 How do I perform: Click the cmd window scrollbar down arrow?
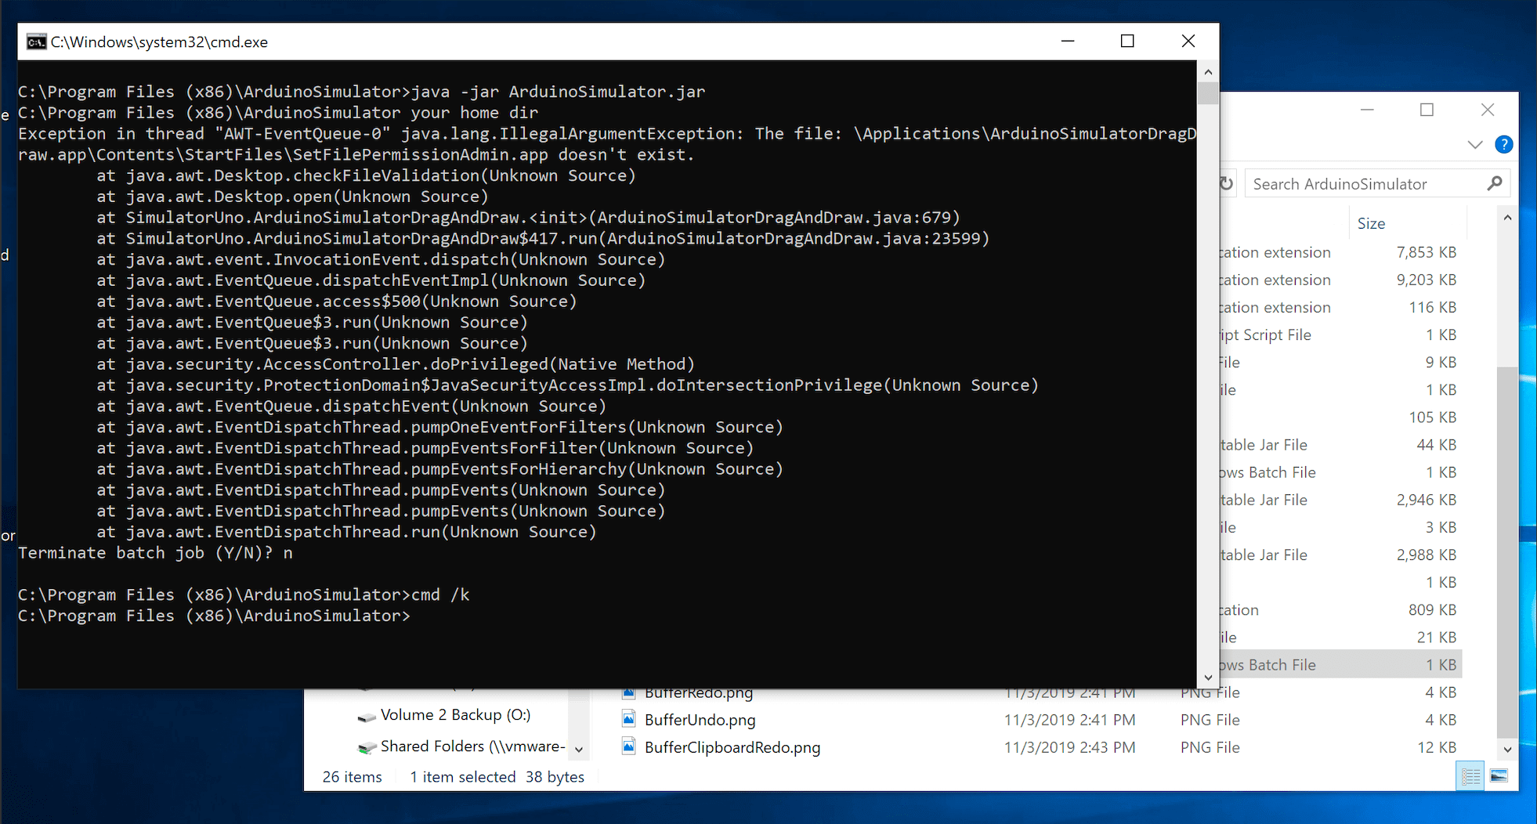click(1208, 678)
